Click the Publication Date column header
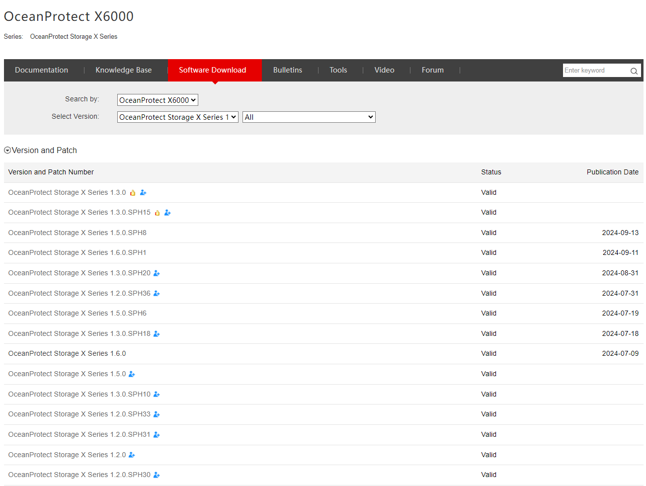The image size is (646, 486). (613, 172)
